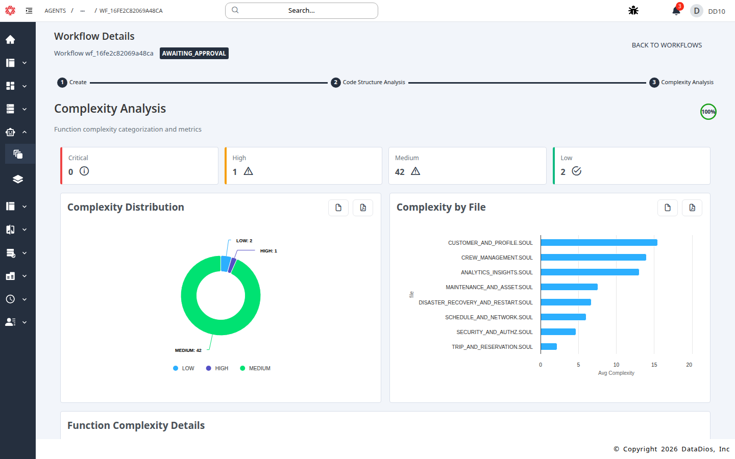Open the clock history icon in the sidebar

[10, 299]
